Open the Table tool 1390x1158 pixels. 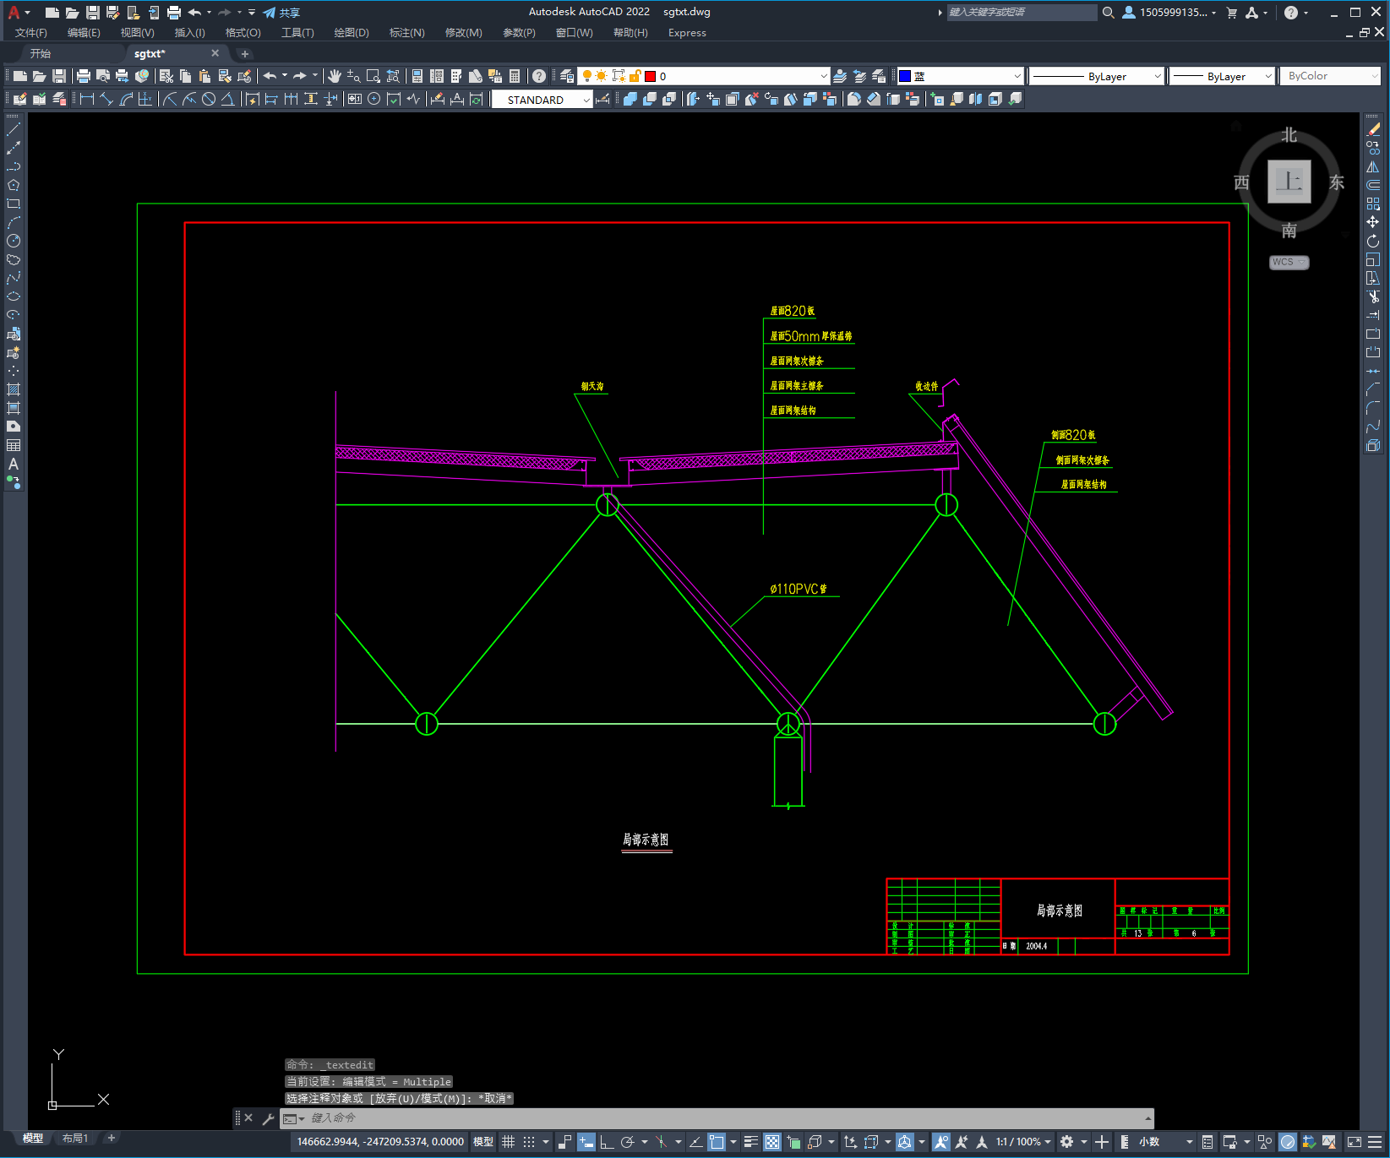pos(14,445)
